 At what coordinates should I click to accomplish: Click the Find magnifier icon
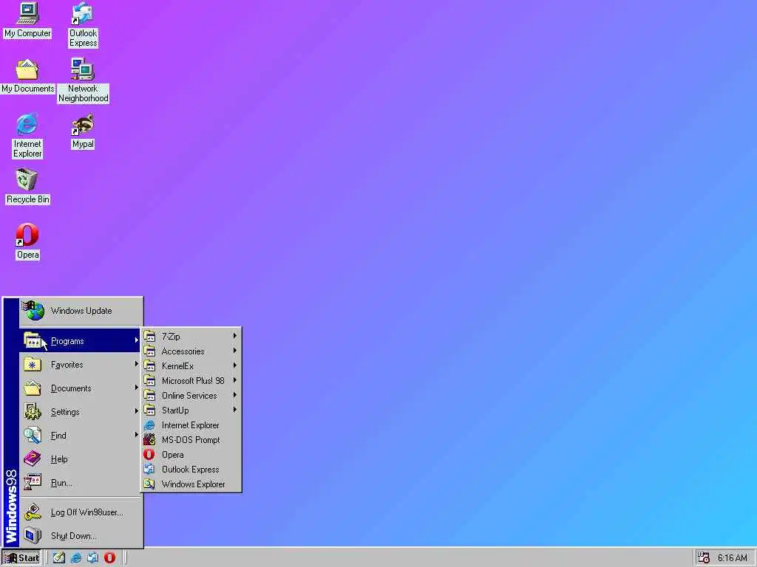33,436
